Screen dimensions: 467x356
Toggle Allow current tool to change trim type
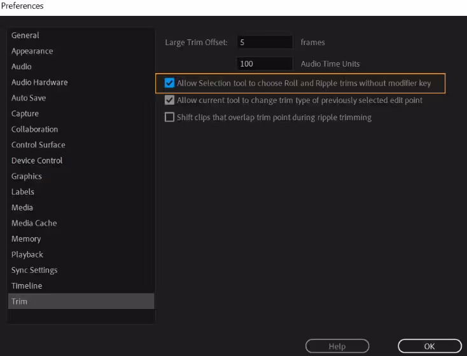coord(169,100)
